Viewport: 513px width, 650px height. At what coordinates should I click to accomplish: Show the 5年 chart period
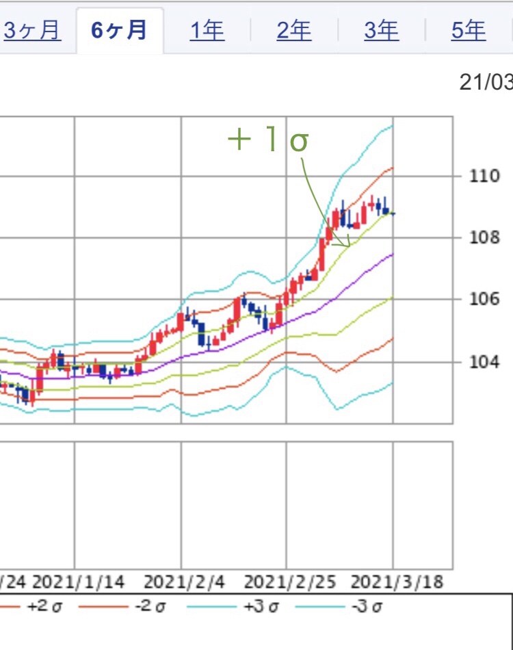click(469, 31)
